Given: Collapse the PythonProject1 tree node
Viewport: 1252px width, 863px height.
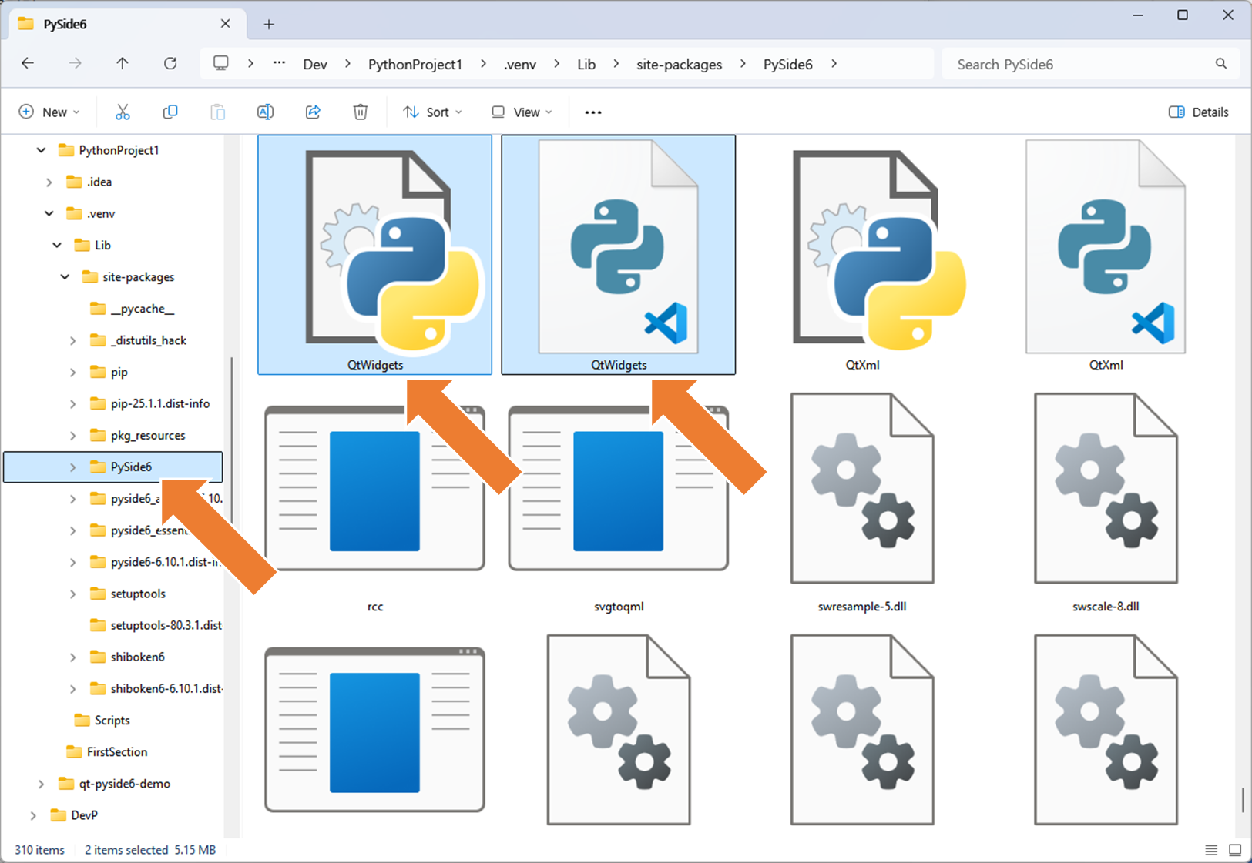Looking at the screenshot, I should (x=41, y=150).
